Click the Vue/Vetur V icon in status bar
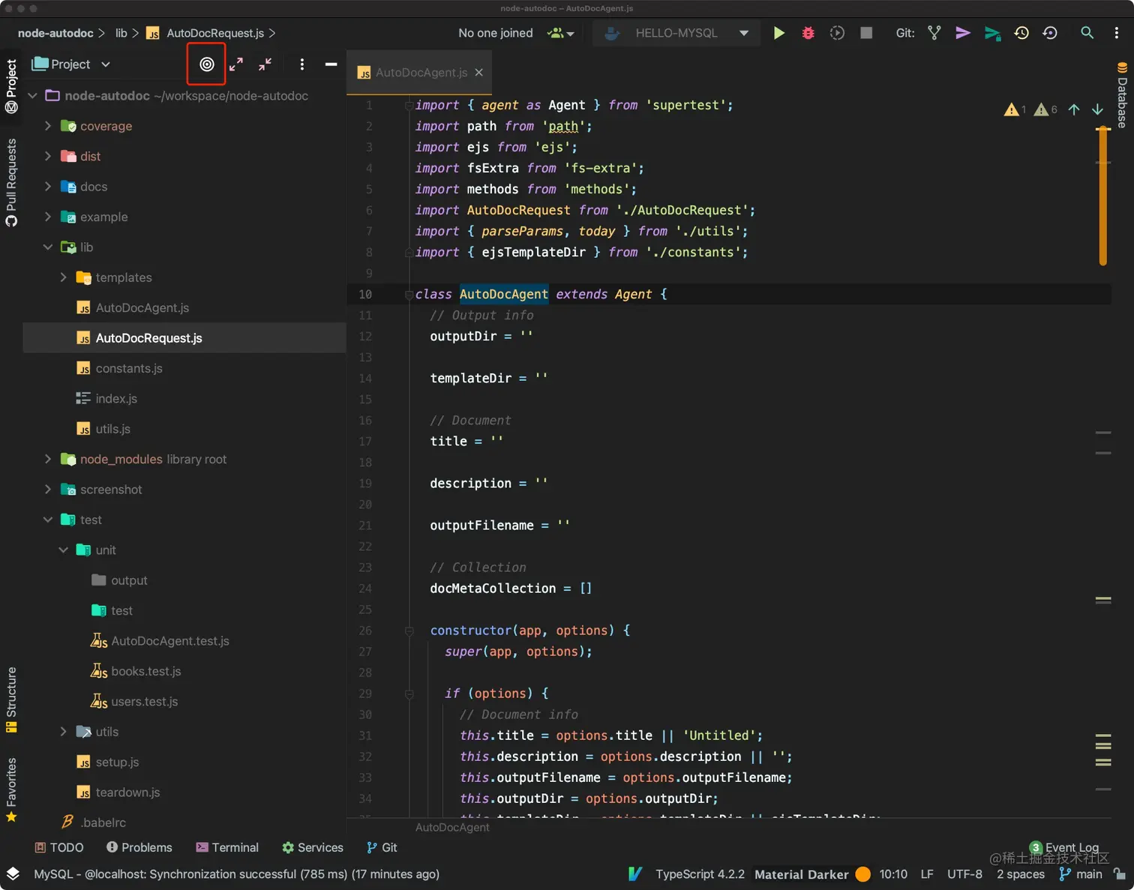This screenshot has width=1134, height=890. 635,874
